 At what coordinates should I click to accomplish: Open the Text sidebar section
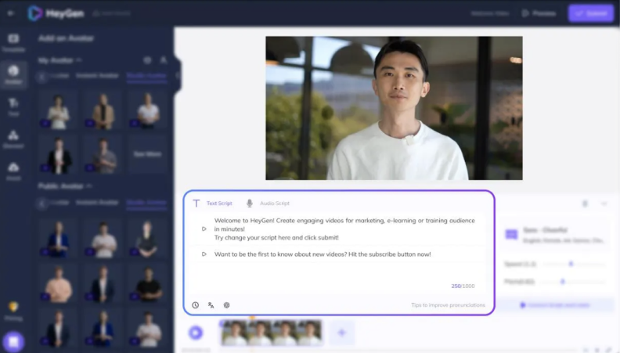(13, 107)
